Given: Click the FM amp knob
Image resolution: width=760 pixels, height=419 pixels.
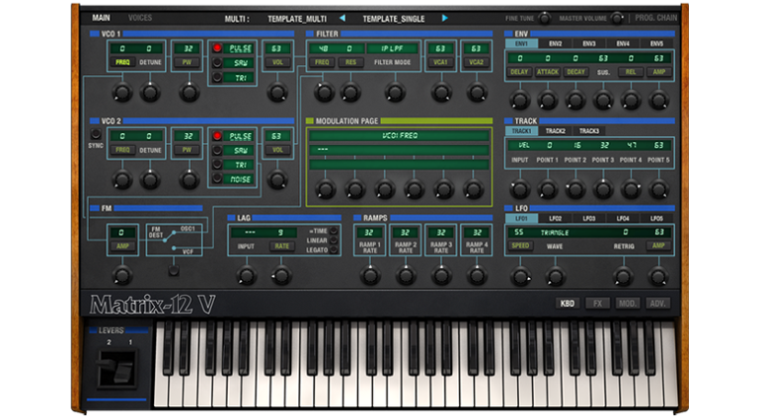Looking at the screenshot, I should 122,276.
